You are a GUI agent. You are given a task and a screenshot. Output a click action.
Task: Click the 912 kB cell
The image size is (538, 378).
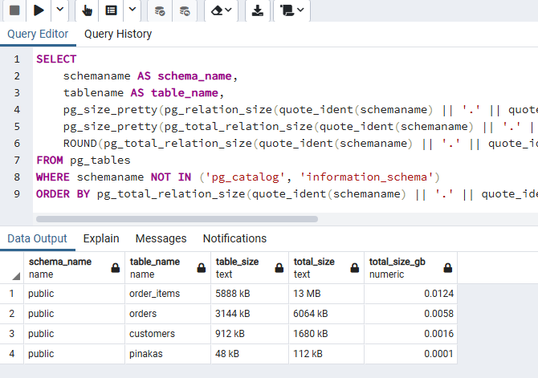pos(250,333)
